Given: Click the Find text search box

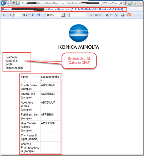Looking at the screenshot, I should [78, 15].
